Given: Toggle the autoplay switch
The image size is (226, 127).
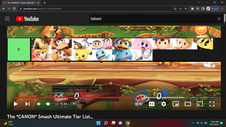Looking at the screenshot, I should pyautogui.click(x=138, y=104).
